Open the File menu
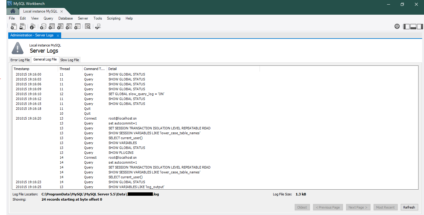 point(12,18)
